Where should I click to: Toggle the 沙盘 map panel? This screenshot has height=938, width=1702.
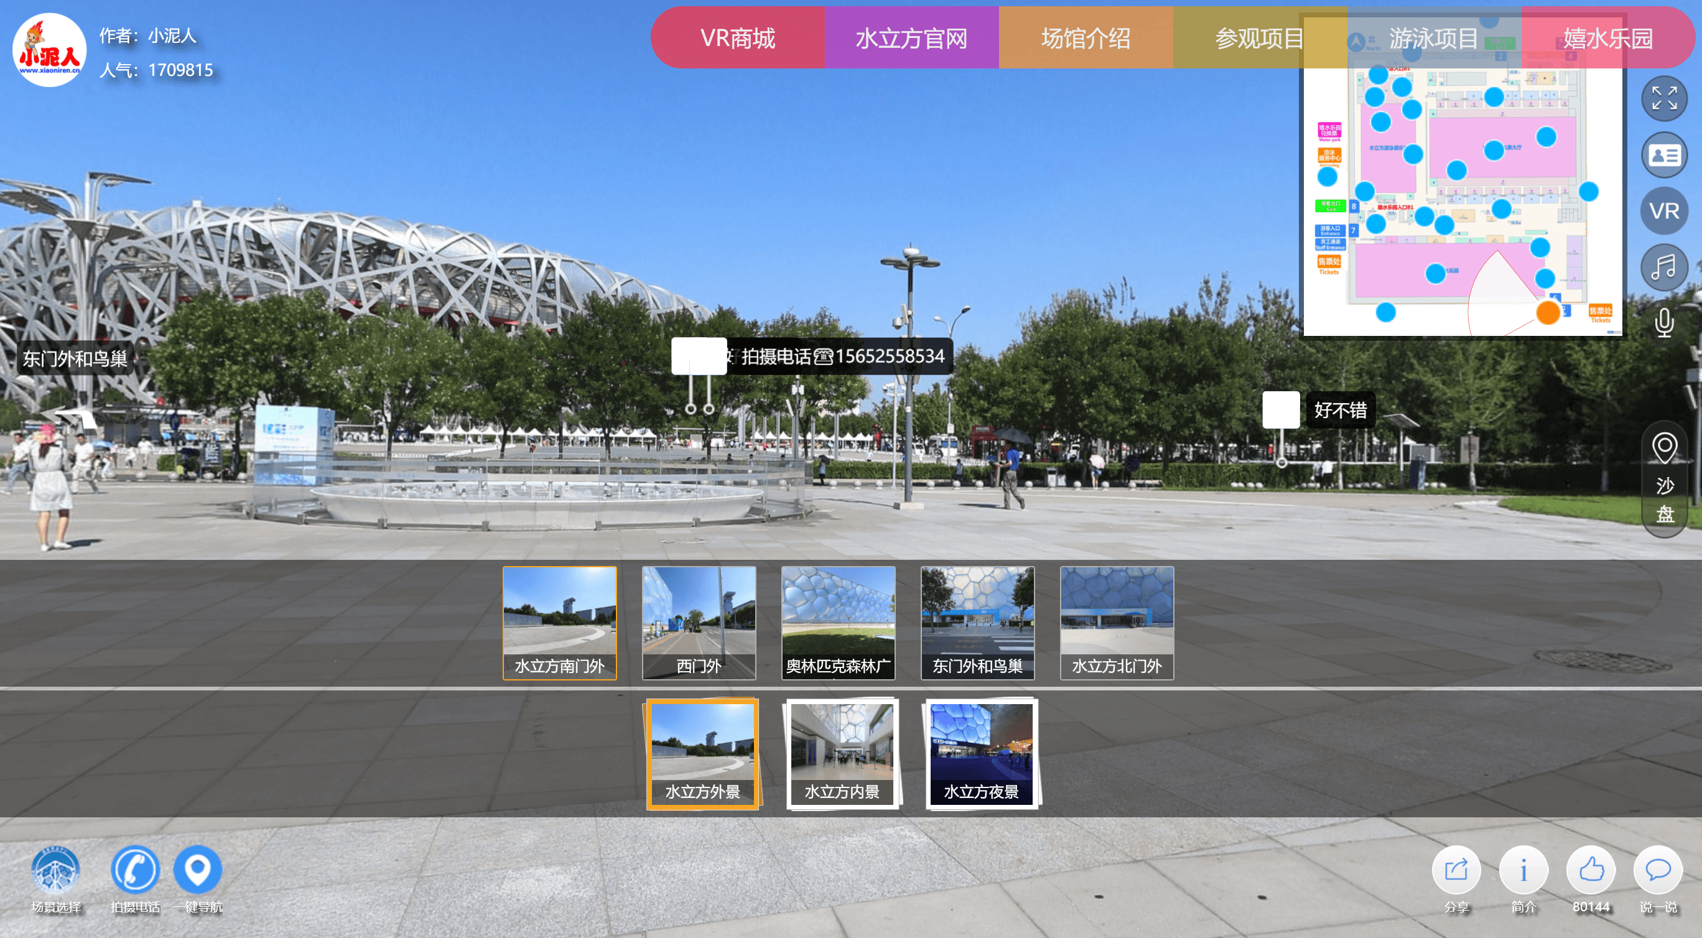click(1663, 479)
